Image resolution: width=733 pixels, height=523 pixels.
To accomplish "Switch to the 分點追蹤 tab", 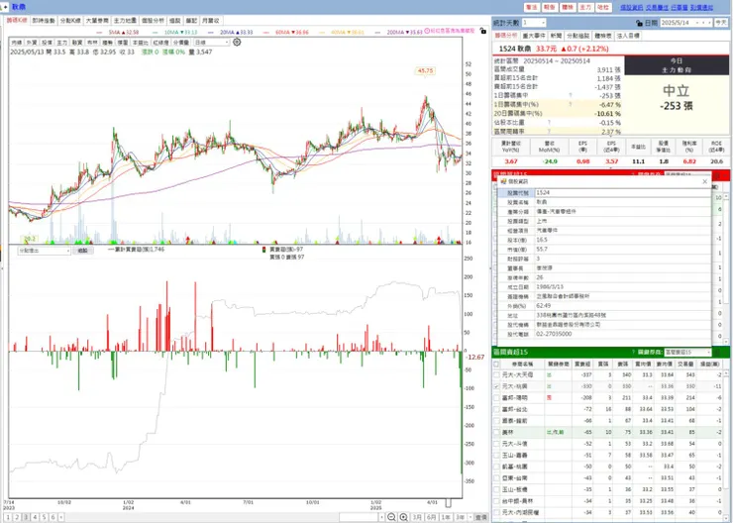I will point(577,36).
